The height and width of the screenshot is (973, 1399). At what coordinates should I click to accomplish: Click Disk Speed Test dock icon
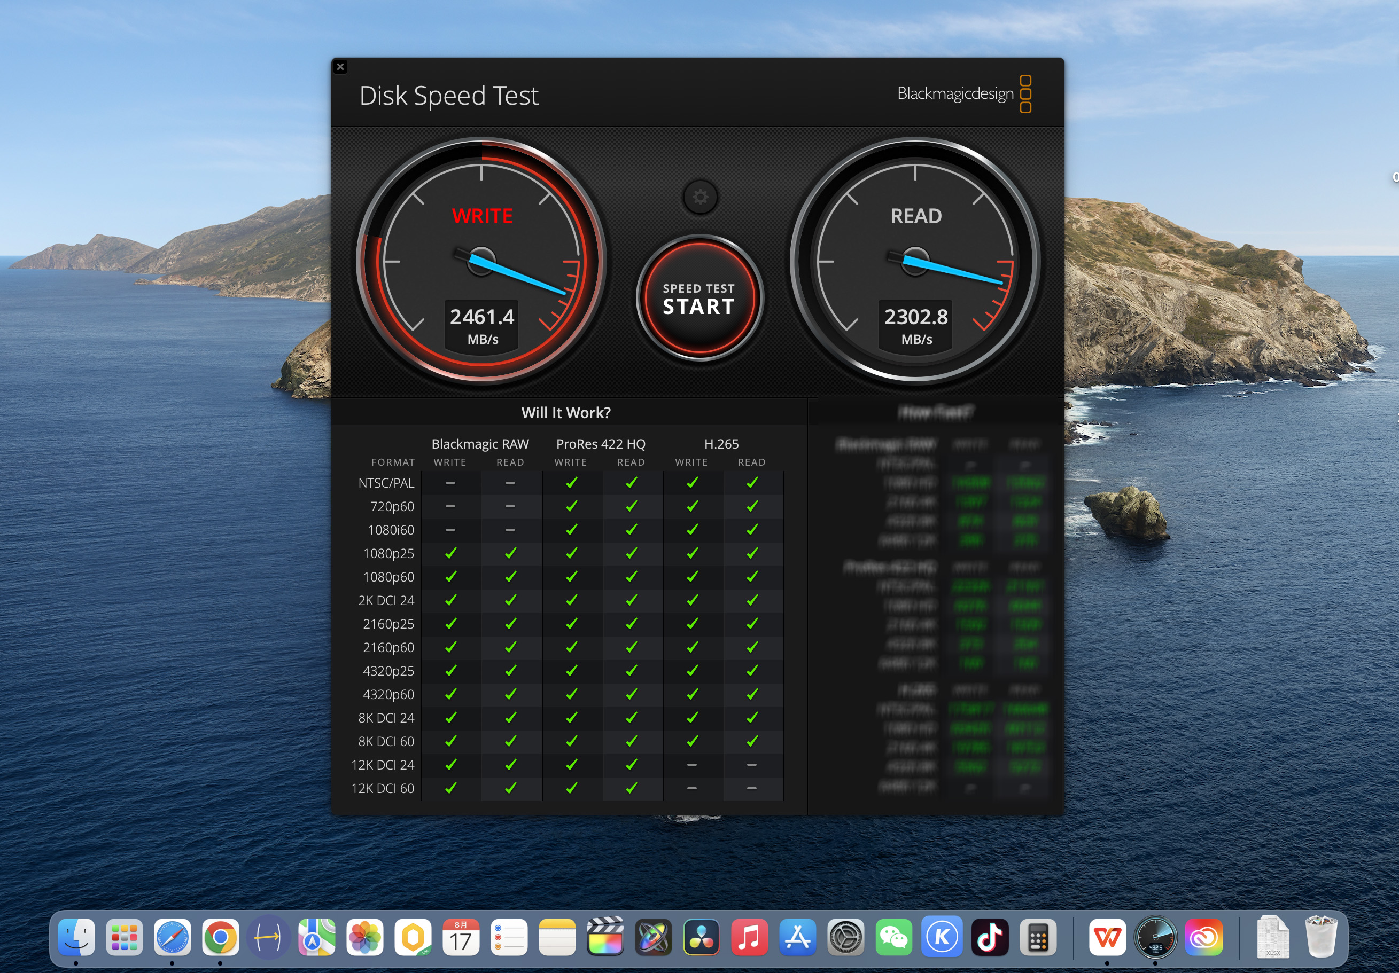click(1155, 937)
